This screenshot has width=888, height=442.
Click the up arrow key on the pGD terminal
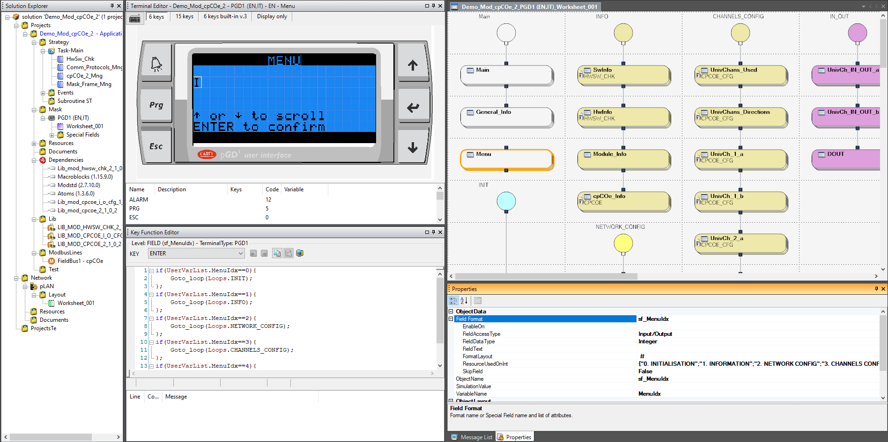[412, 65]
